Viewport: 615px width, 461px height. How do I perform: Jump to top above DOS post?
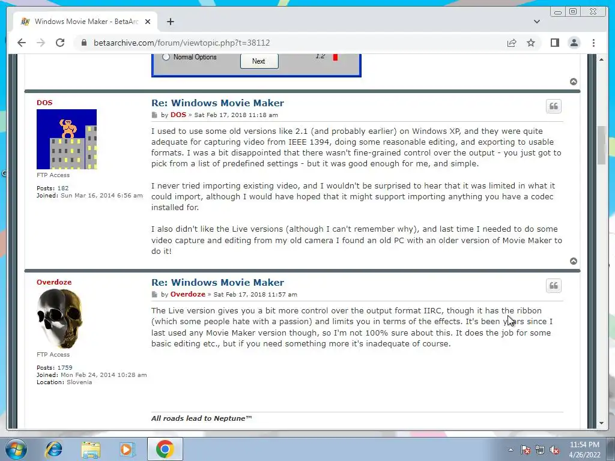(x=574, y=82)
